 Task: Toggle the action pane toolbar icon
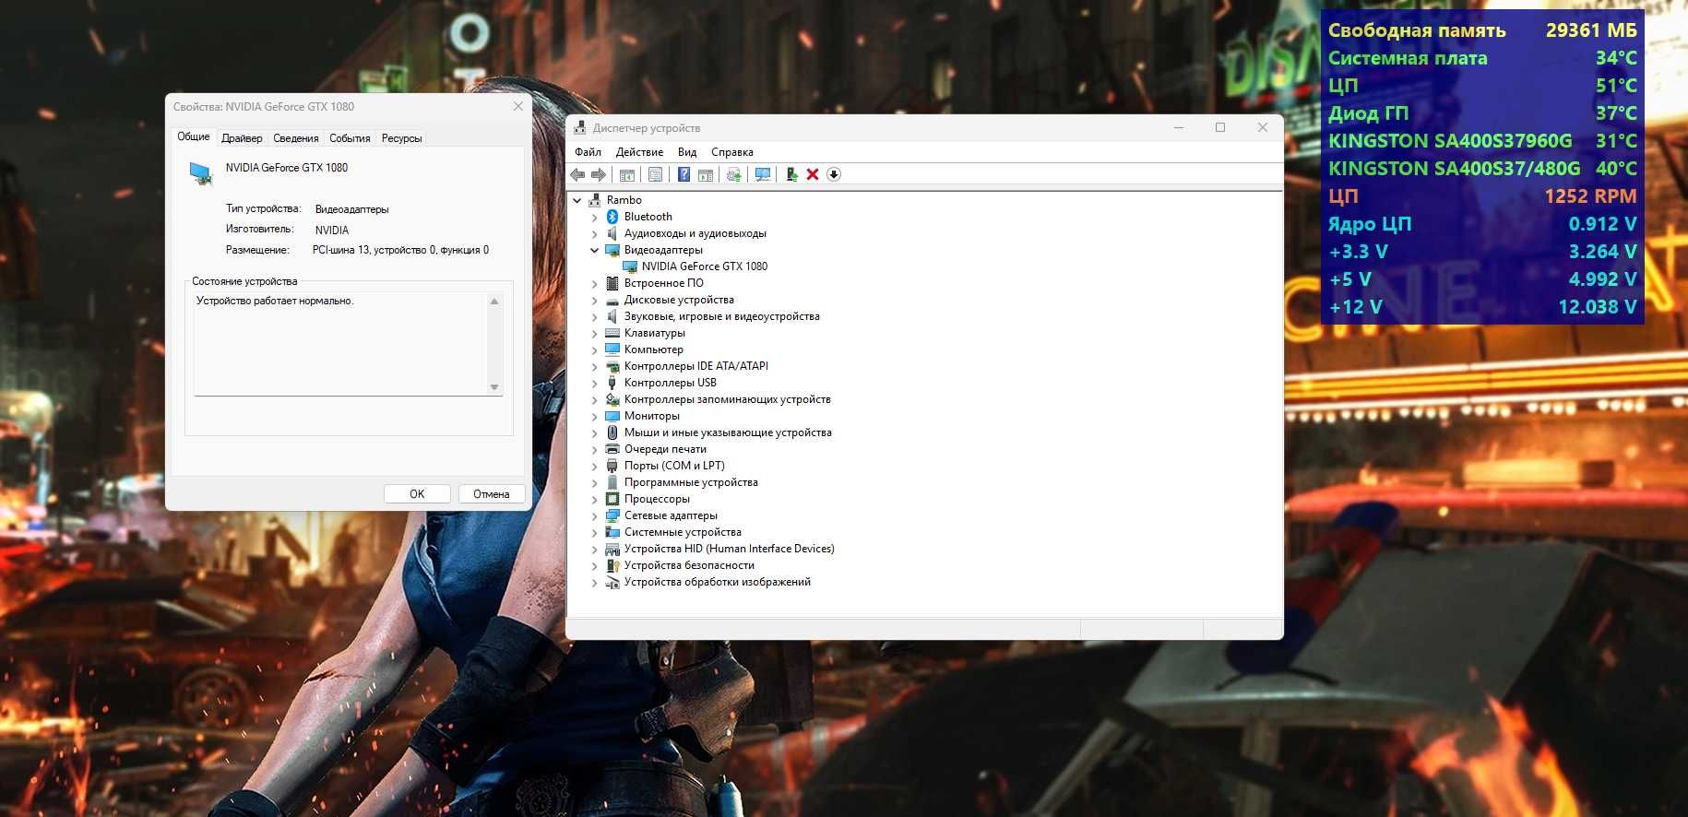tap(706, 174)
